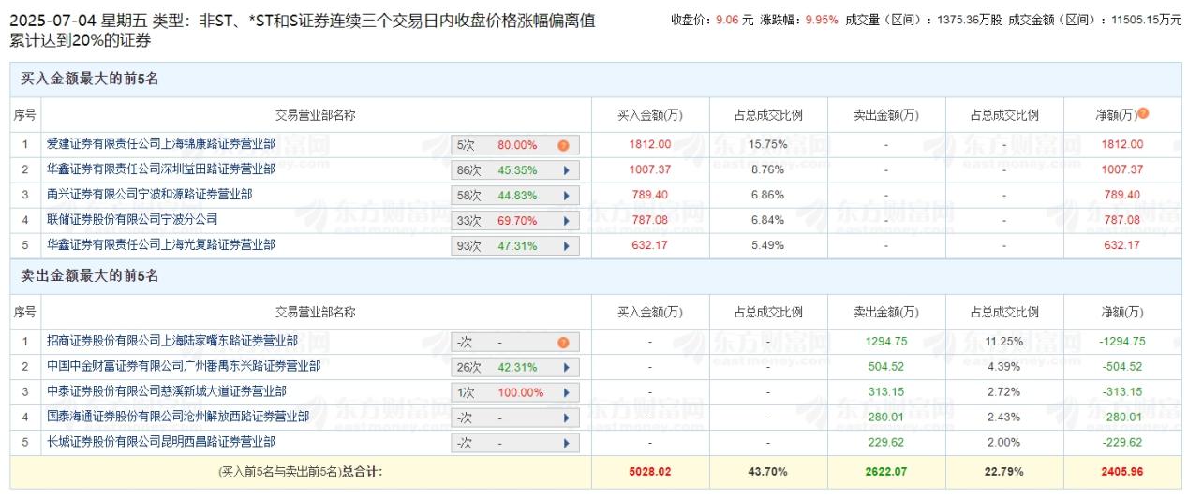This screenshot has width=1188, height=499.
Task: Open 中泰证券慈溪新城大道营业部 link
Action: click(x=167, y=391)
